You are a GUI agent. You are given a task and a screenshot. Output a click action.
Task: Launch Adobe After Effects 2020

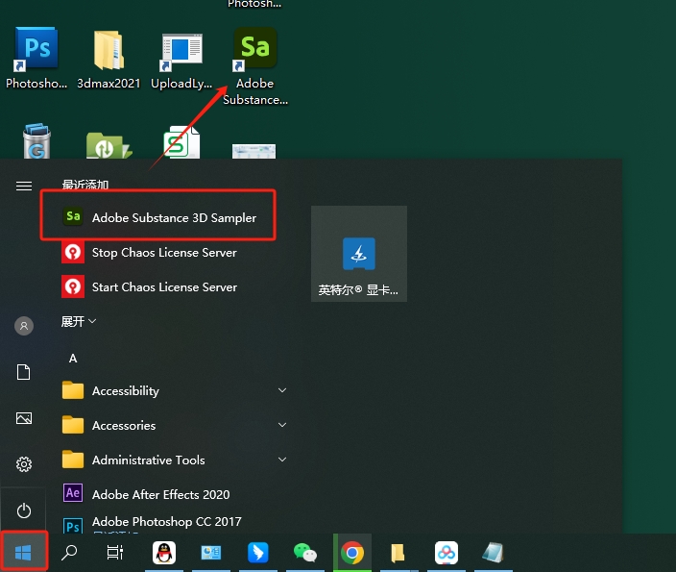172,494
